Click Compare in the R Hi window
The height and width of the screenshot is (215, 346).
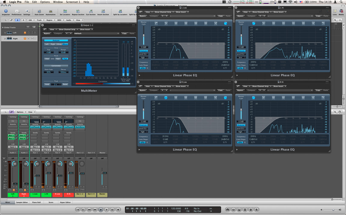(251, 90)
